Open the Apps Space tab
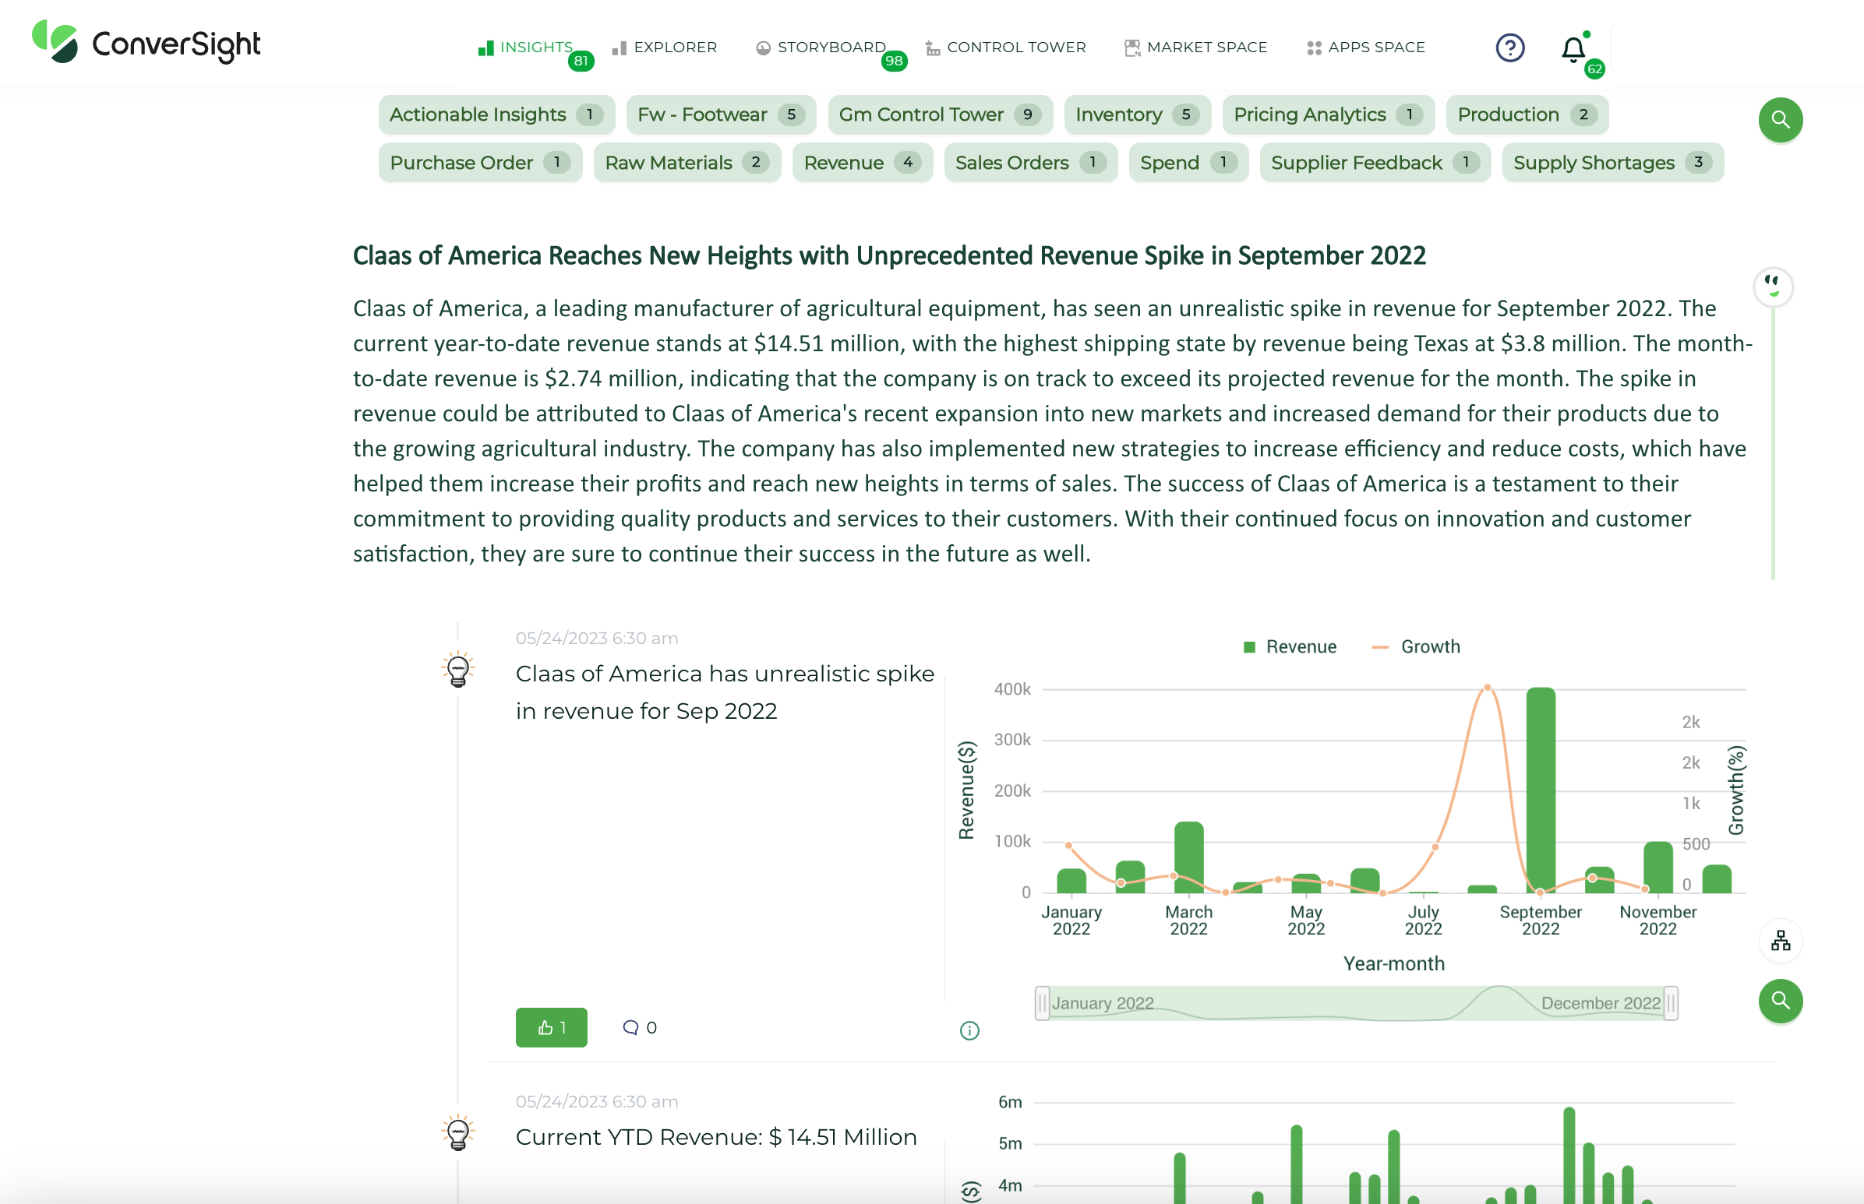Screen dimensions: 1864x1204 tap(1366, 48)
